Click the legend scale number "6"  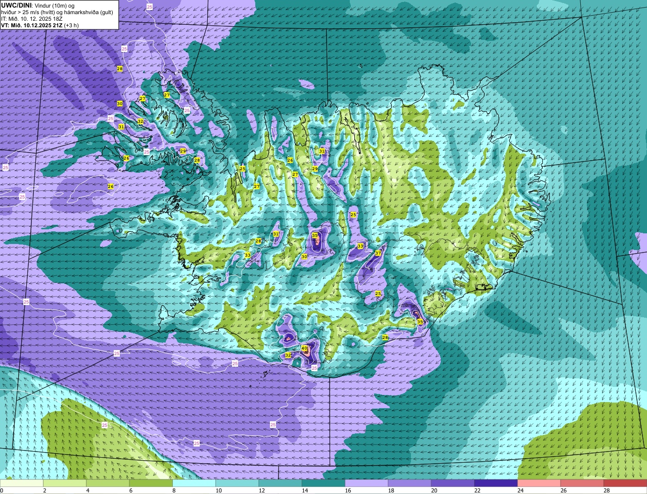click(130, 490)
